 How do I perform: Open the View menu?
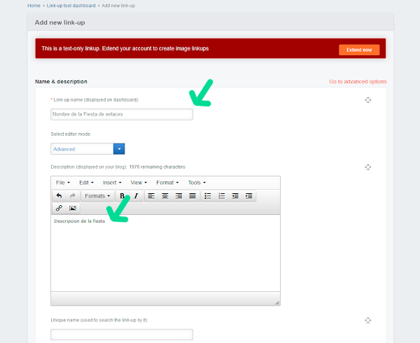coord(139,183)
